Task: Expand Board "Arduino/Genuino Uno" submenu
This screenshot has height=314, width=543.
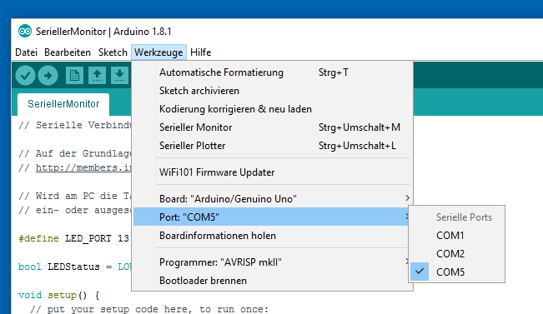Action: 272,199
